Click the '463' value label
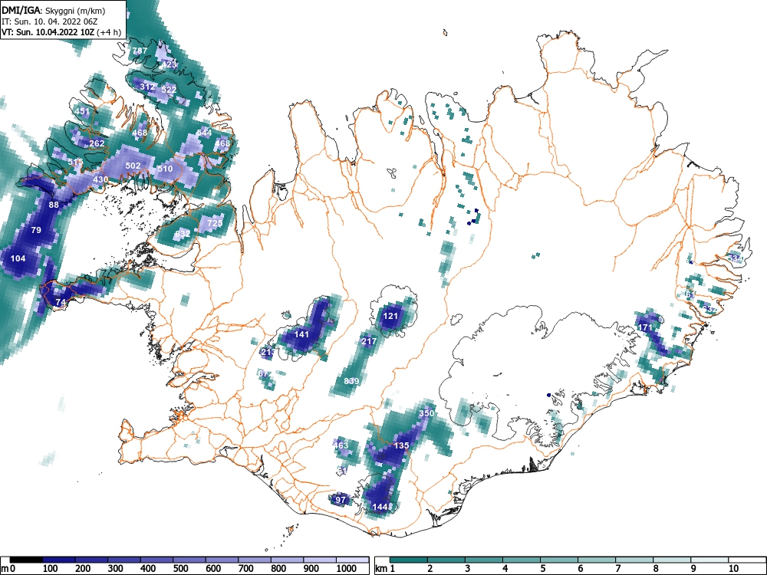This screenshot has width=767, height=575. (x=341, y=445)
